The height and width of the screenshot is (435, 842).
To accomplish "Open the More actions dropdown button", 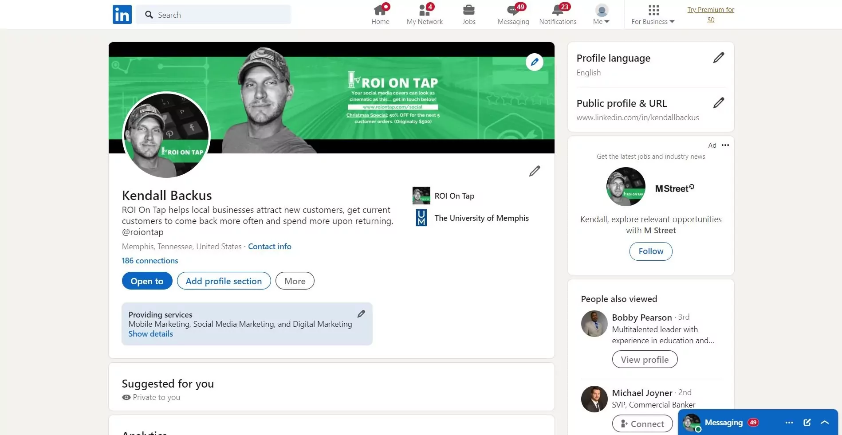I will coord(295,281).
